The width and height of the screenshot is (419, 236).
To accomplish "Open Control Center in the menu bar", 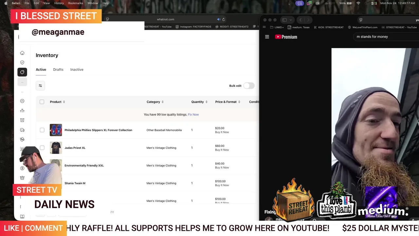I will 374,3.
